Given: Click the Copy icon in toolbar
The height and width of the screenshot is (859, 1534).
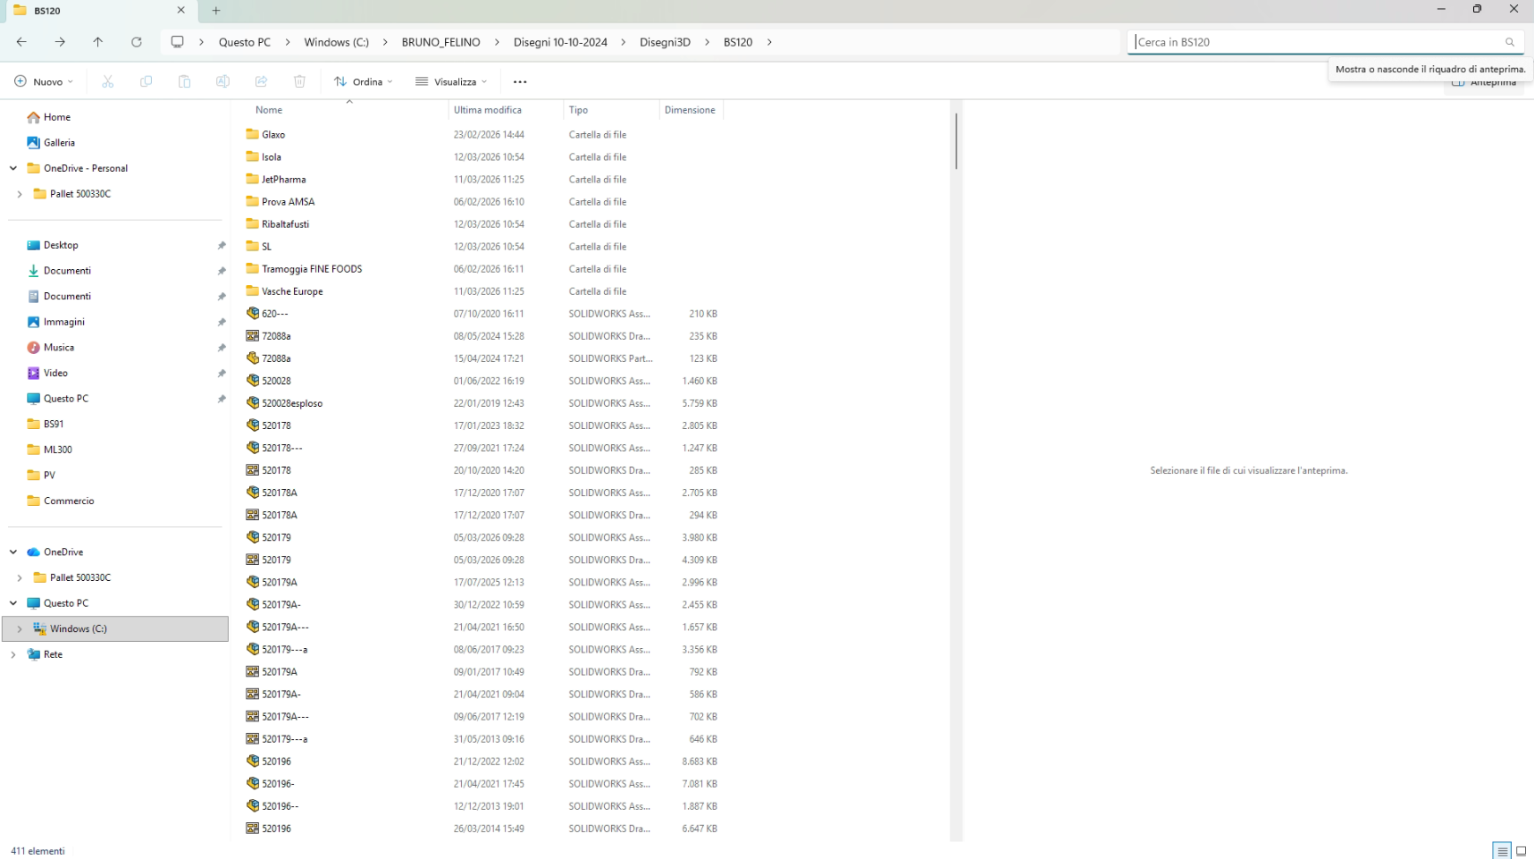Looking at the screenshot, I should click(147, 81).
